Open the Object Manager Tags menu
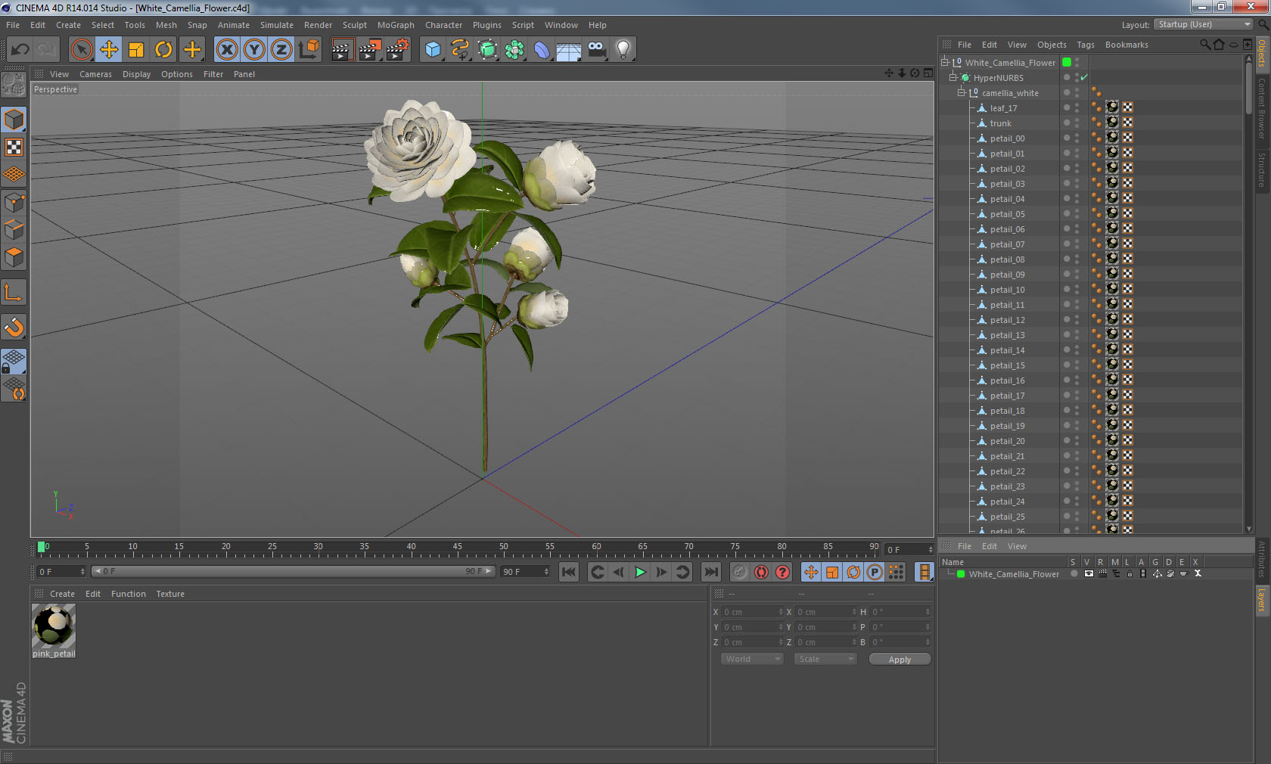1271x764 pixels. [x=1086, y=45]
